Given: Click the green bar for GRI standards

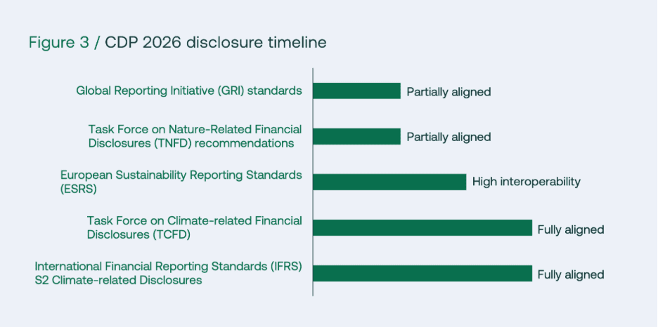Looking at the screenshot, I should (356, 91).
